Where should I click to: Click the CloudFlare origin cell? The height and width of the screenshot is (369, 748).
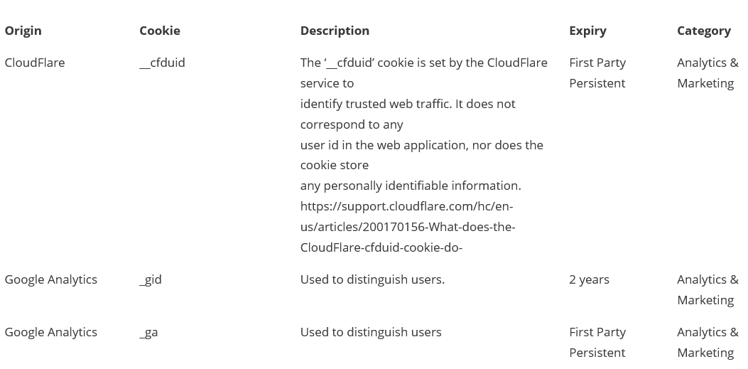(35, 63)
